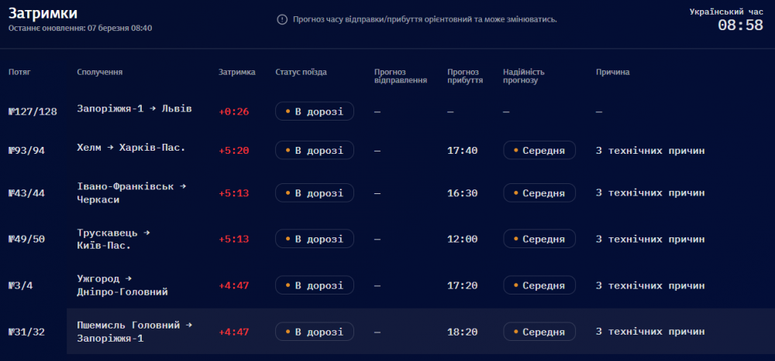Image resolution: width=775 pixels, height=361 pixels.
Task: Click train number 49/50
Action: [26, 240]
